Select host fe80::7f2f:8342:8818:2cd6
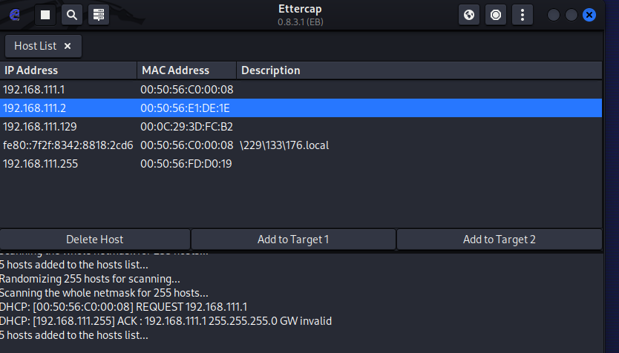The width and height of the screenshot is (619, 353). pyautogui.click(x=301, y=145)
